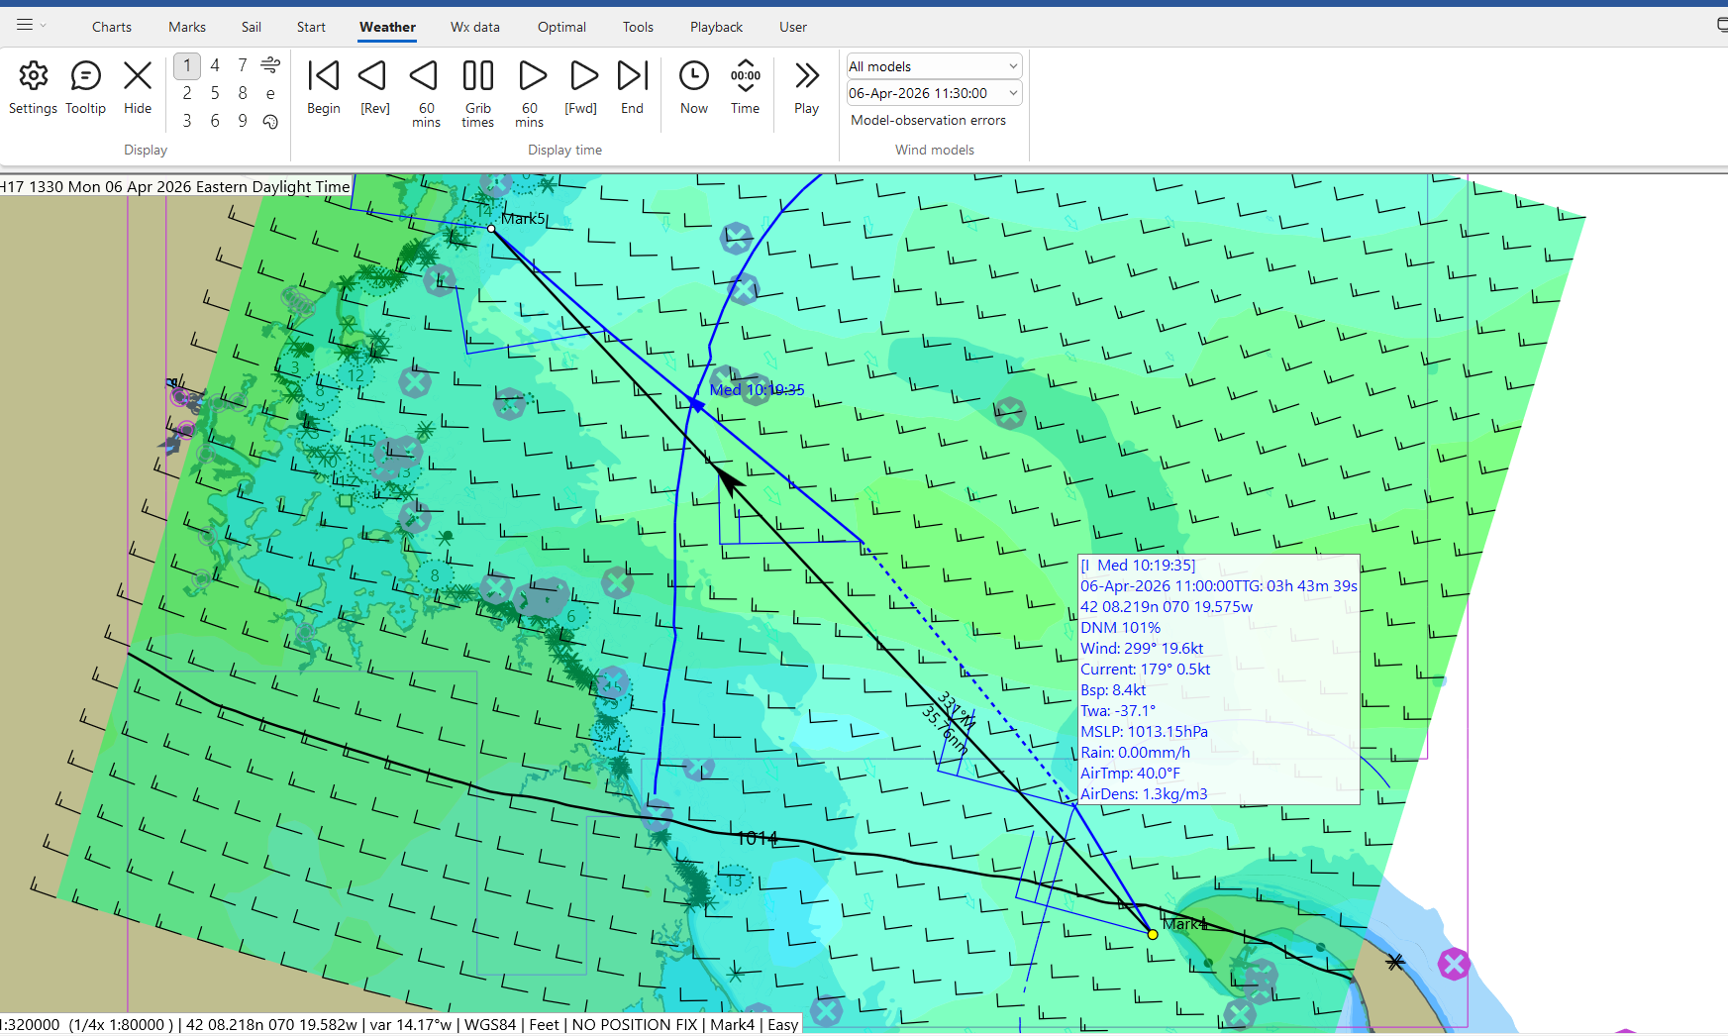Click the WGS84 datum status entry
The height and width of the screenshot is (1036, 1728).
[x=490, y=1025]
